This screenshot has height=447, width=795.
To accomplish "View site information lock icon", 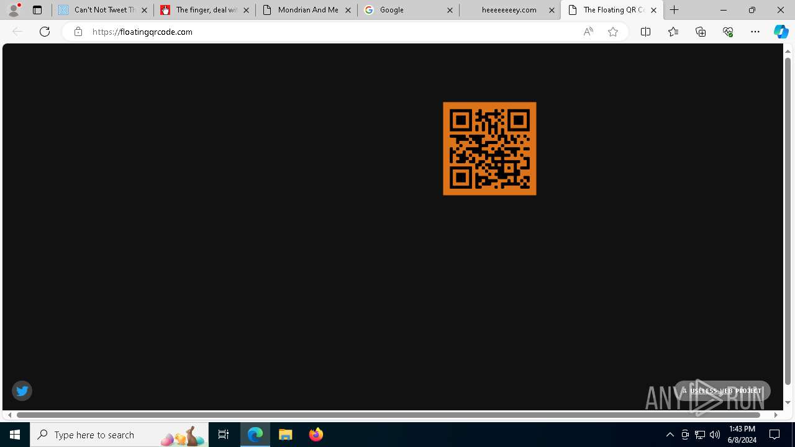I will pos(78,32).
